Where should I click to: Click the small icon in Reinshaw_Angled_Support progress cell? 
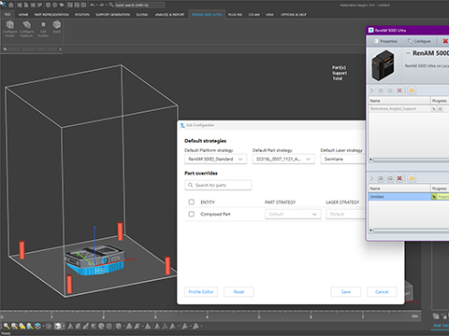click(434, 108)
